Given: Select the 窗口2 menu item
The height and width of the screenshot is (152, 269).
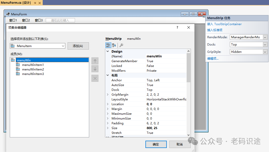Looking at the screenshot, I should [26, 20].
